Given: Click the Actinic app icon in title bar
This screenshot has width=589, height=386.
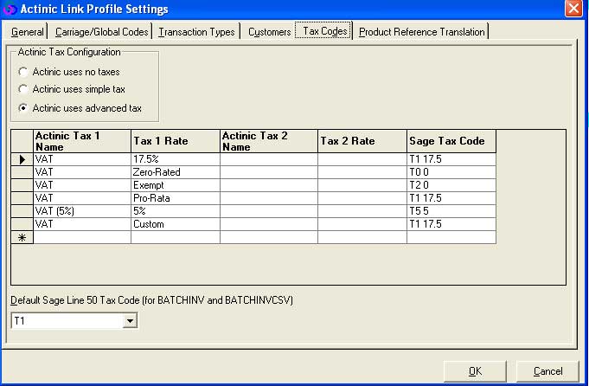Looking at the screenshot, I should 10,10.
